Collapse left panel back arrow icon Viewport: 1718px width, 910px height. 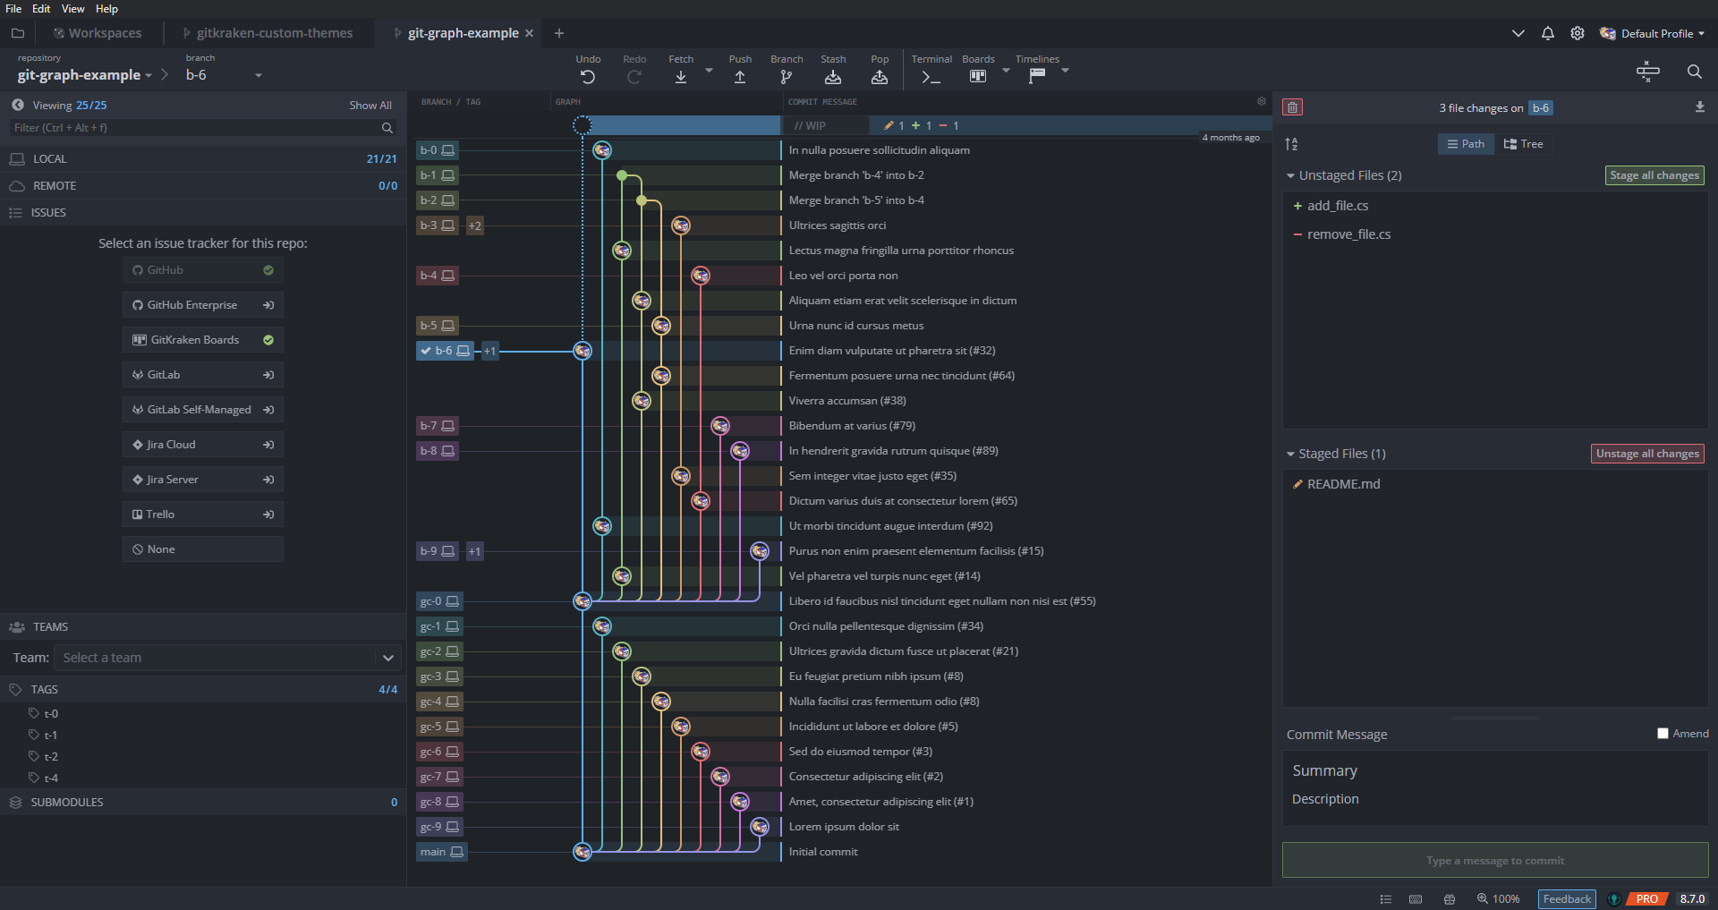18,105
